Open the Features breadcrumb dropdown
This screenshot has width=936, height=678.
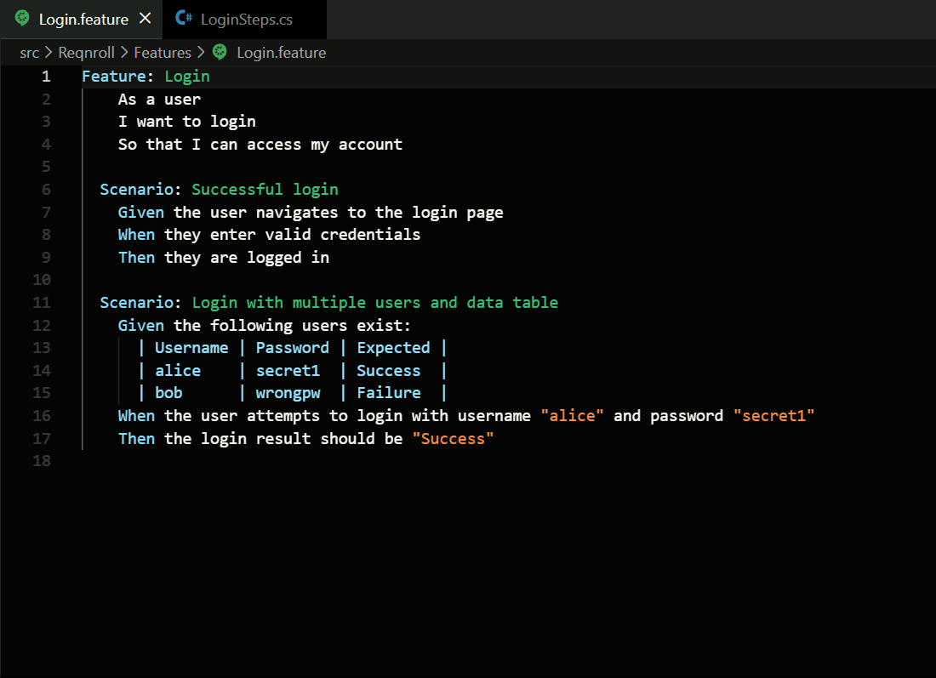[x=163, y=53]
